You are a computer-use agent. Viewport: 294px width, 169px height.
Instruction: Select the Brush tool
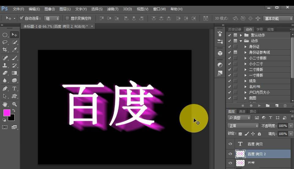click(x=14, y=58)
